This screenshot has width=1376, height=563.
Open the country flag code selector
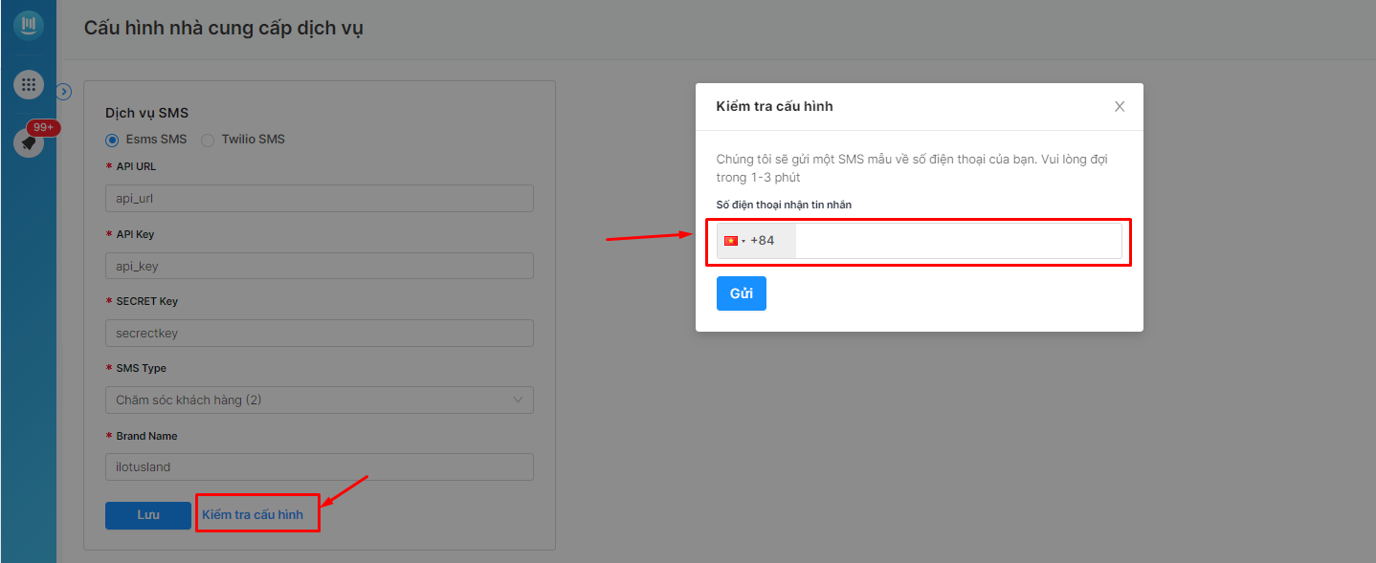tap(756, 241)
